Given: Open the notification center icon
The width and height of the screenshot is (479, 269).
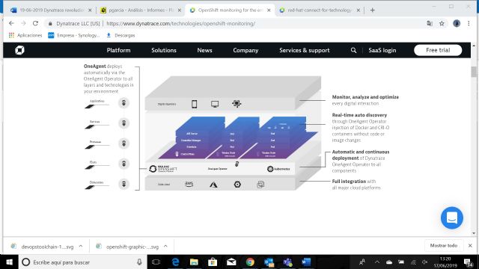Looking at the screenshot, I should (x=468, y=262).
